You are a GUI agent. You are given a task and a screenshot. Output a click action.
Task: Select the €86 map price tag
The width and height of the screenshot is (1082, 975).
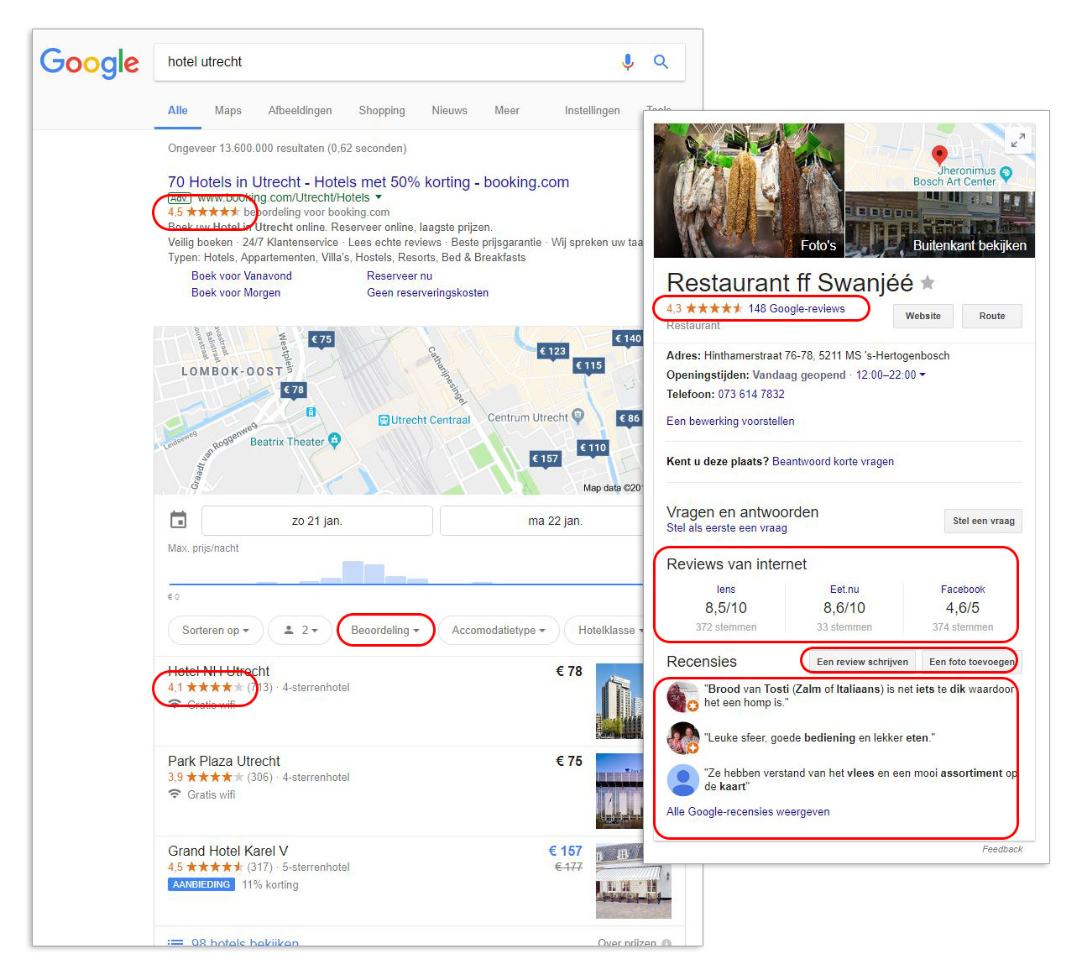tap(630, 418)
